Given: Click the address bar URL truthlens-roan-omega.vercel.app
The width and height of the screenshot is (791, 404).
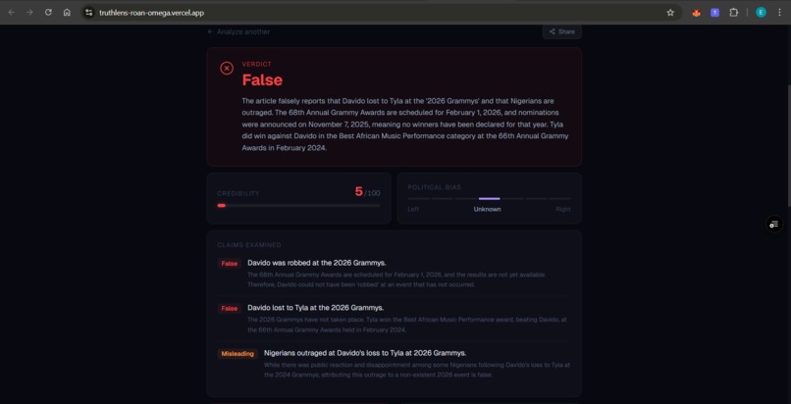Looking at the screenshot, I should pyautogui.click(x=152, y=13).
